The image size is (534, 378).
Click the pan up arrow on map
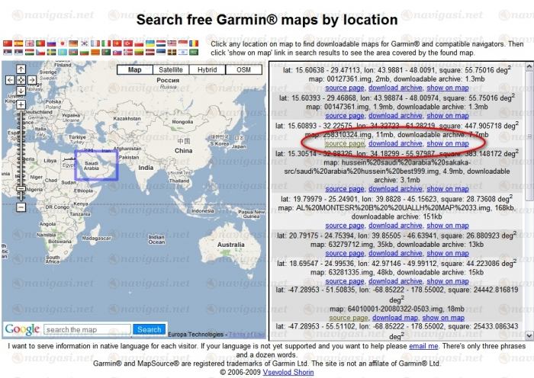pos(21,69)
